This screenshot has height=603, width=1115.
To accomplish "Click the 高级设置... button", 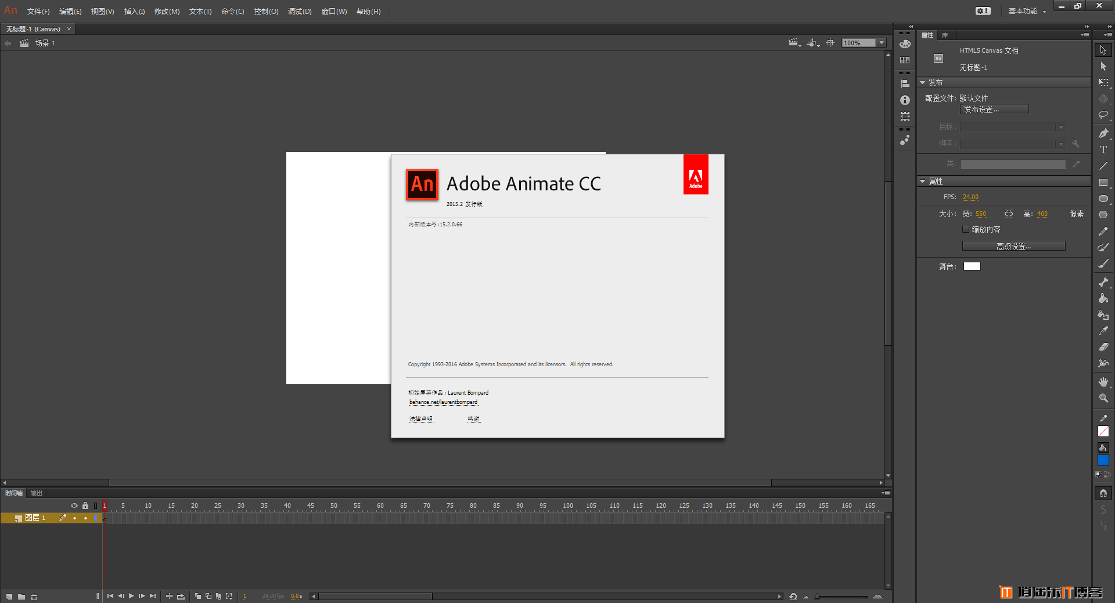I will click(x=1013, y=246).
